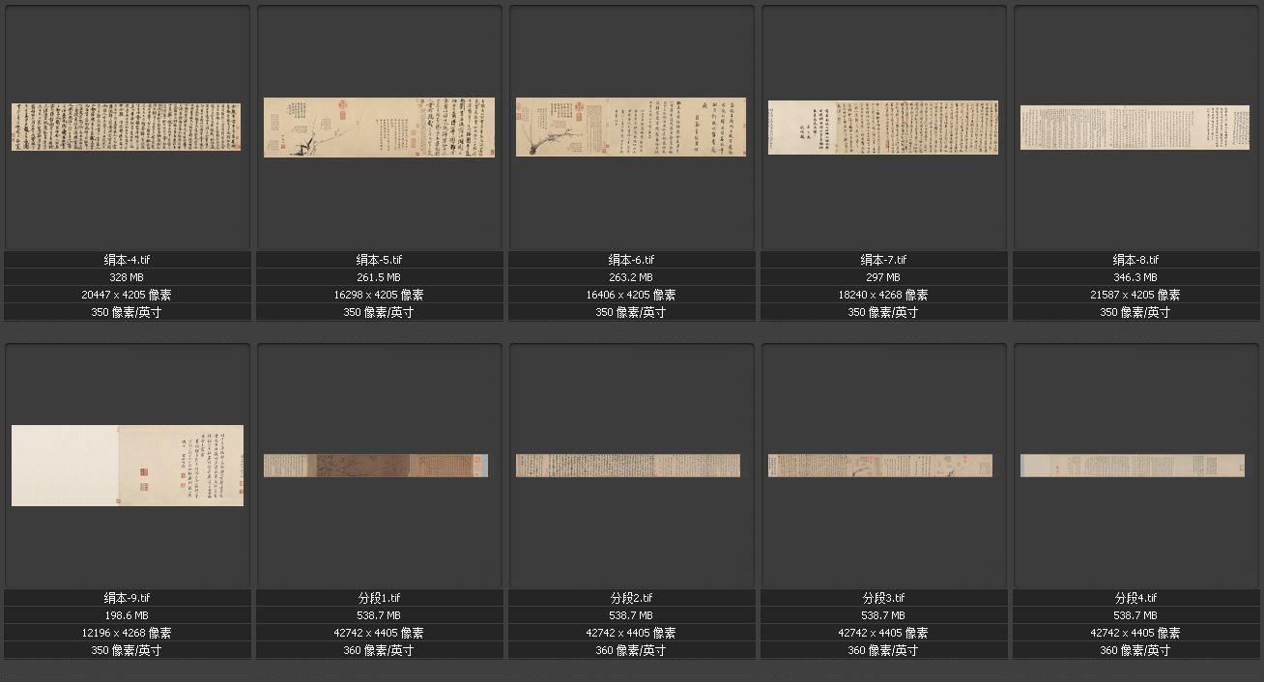Select the 分段3.tif scroll thumbnail
The image size is (1264, 682).
(880, 465)
